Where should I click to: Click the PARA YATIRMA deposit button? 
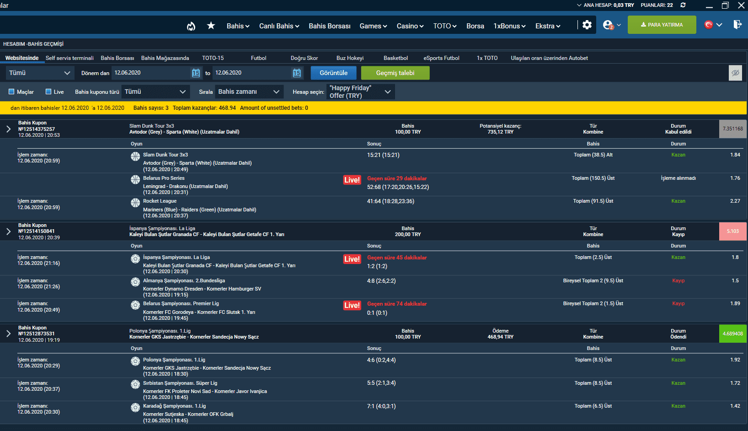pos(662,25)
